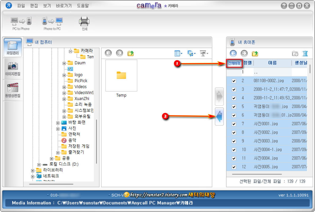Uncheck the checkbox for row 4
Viewport: 315px width, 212px height.
click(234, 98)
